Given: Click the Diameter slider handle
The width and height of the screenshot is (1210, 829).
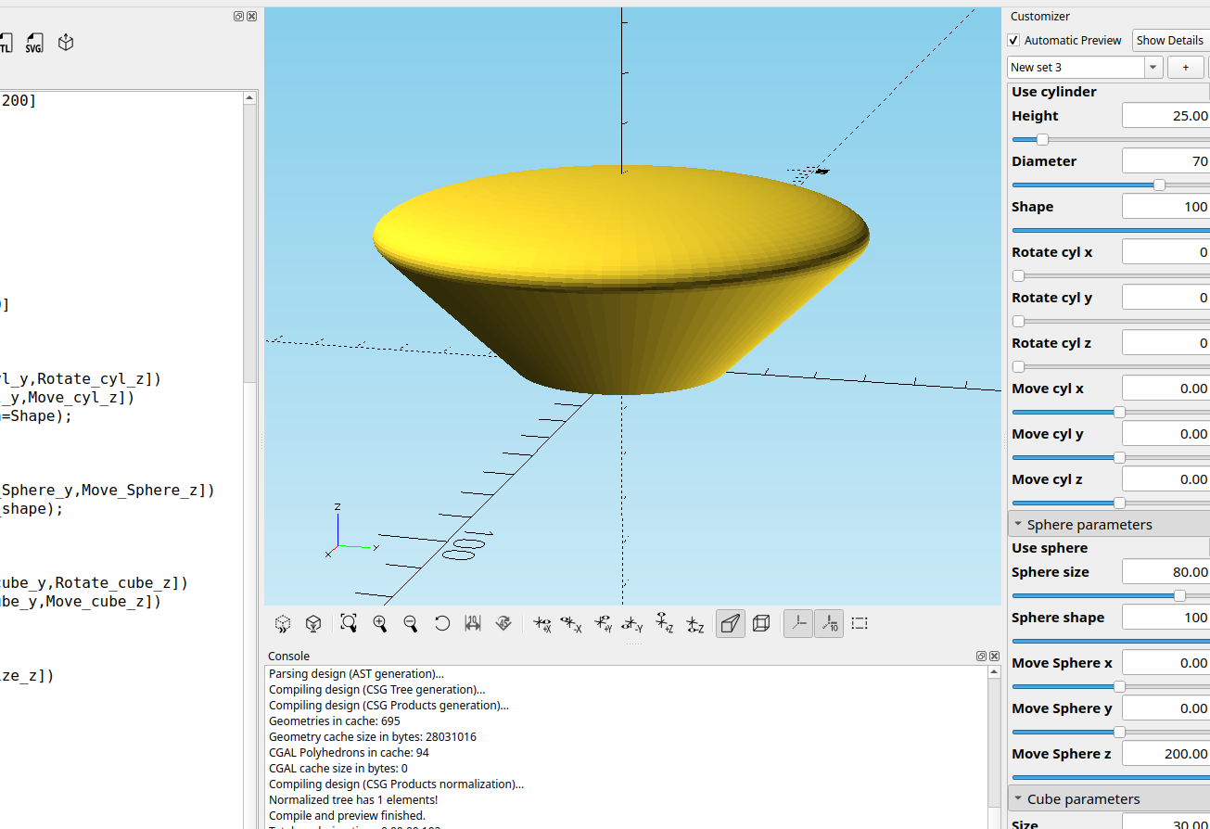Looking at the screenshot, I should [x=1159, y=185].
